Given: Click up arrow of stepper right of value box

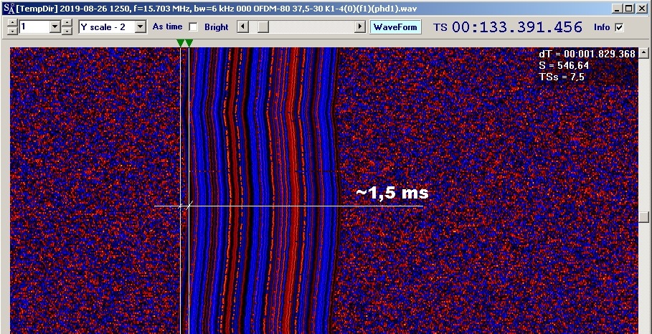Looking at the screenshot, I should tap(67, 23).
